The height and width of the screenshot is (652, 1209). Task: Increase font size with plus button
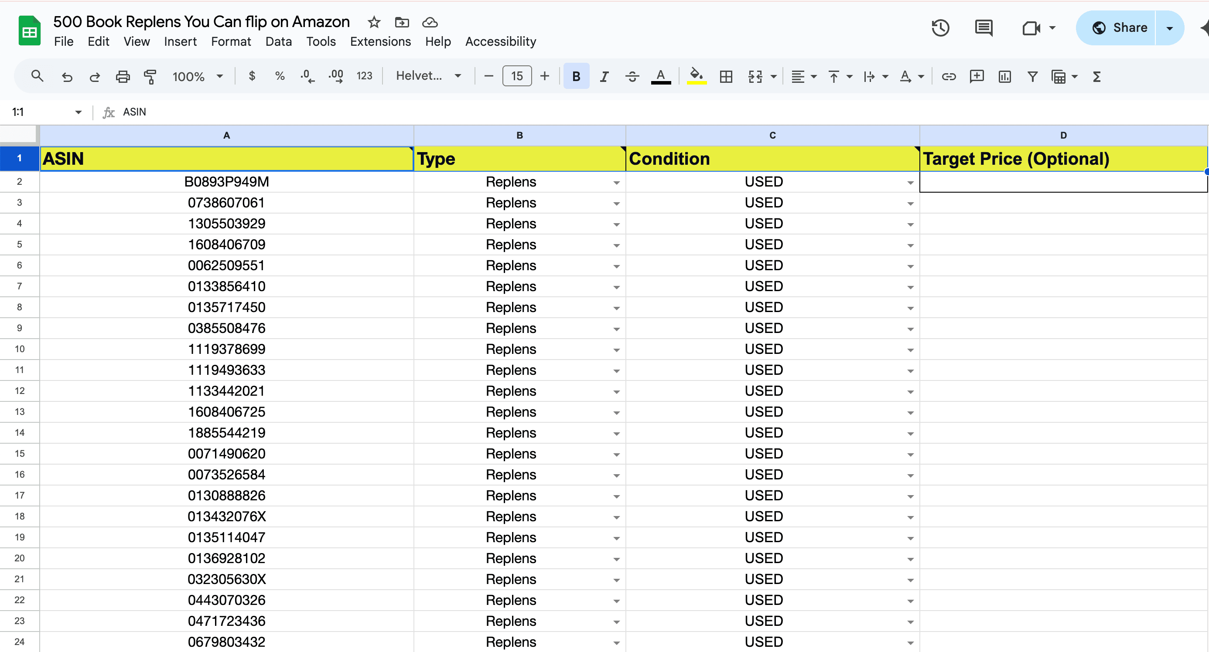click(544, 76)
